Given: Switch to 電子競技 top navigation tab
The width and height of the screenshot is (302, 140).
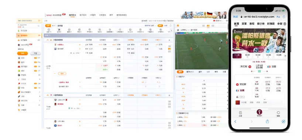Looking at the screenshot, I should point(83,15).
